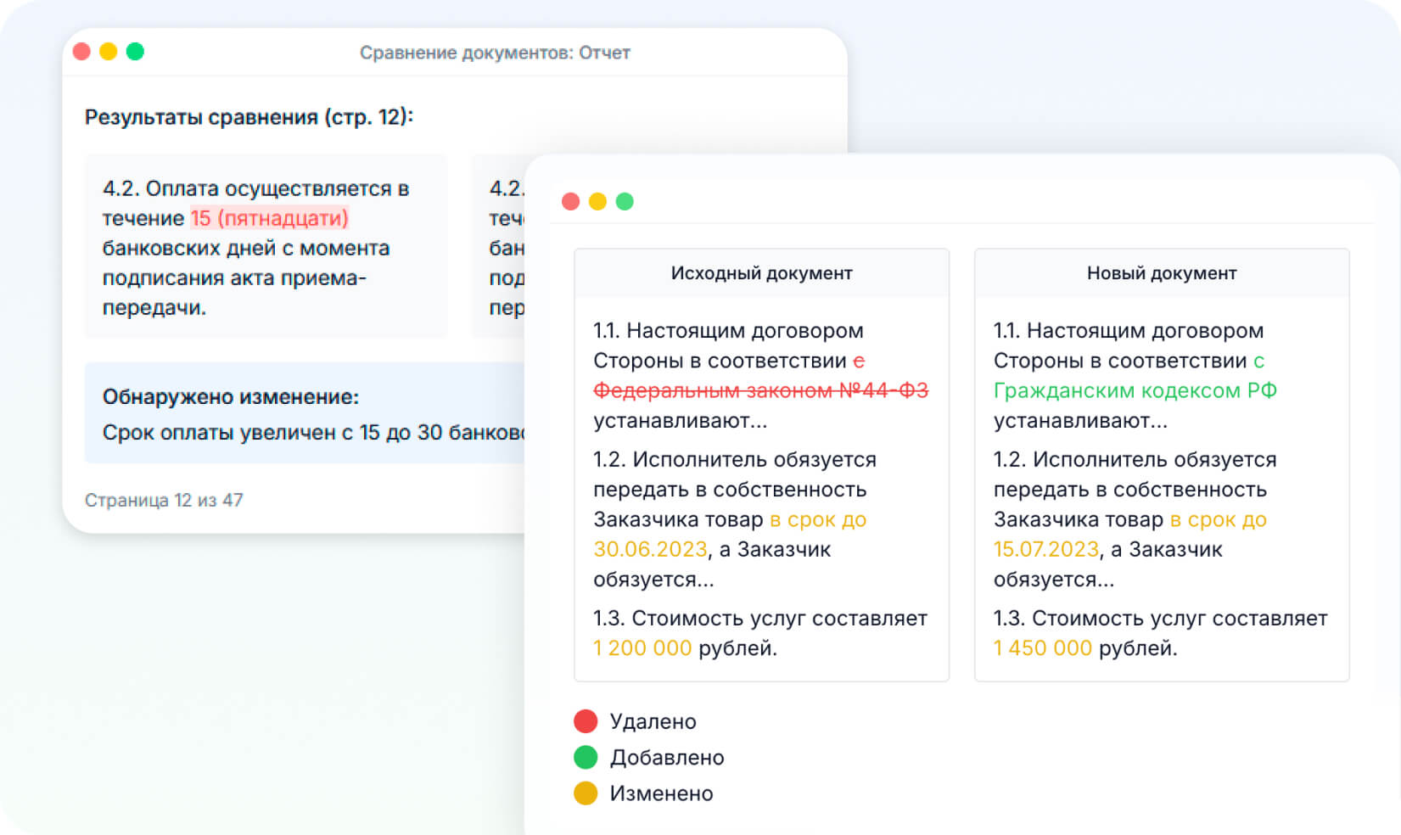
Task: Click green maximize dot in report window
Action: click(x=135, y=52)
